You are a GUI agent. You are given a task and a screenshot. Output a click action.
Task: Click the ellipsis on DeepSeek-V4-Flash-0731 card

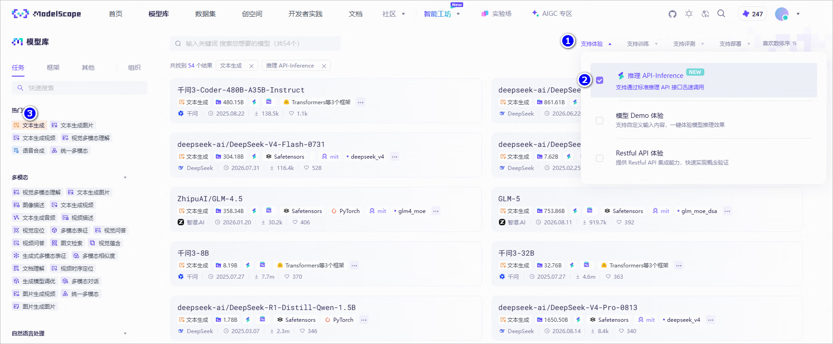(x=395, y=157)
